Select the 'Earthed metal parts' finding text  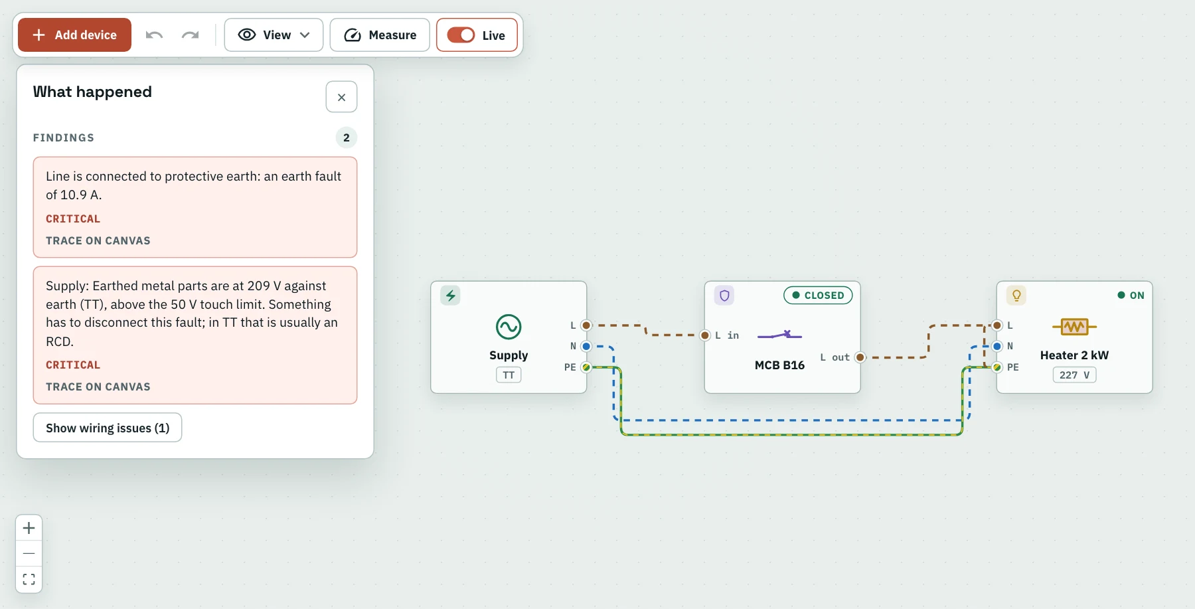(193, 313)
